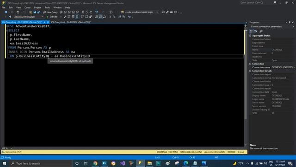Collapse the Connection Details section
Viewport: 296px width, 167px height.
coord(250,71)
